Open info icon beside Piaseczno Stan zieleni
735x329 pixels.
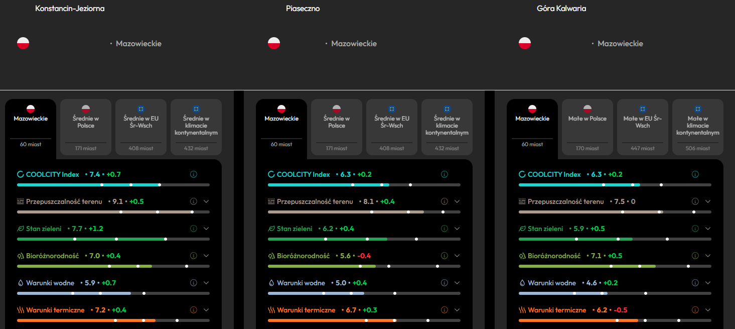(445, 229)
